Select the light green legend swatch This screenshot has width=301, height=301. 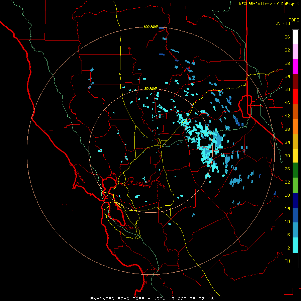pyautogui.click(x=295, y=185)
